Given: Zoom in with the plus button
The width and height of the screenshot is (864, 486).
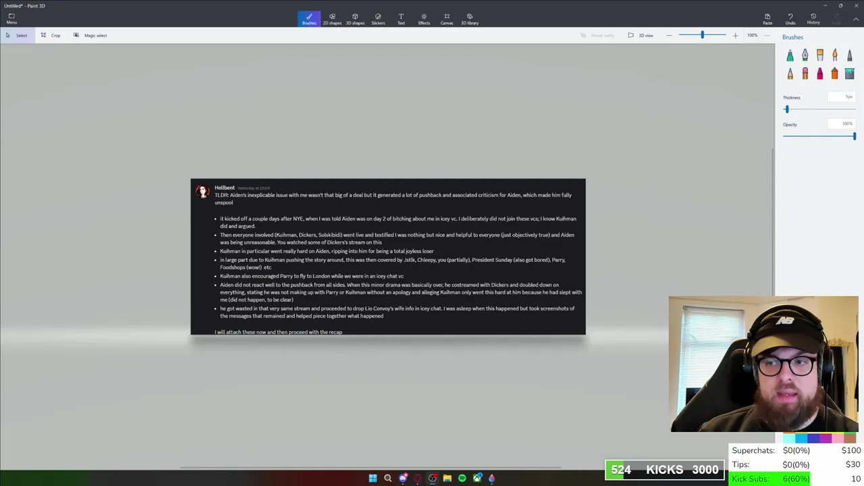Looking at the screenshot, I should pyautogui.click(x=735, y=35).
